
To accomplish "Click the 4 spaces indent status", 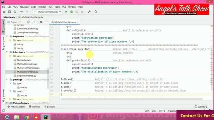I will (172, 111).
